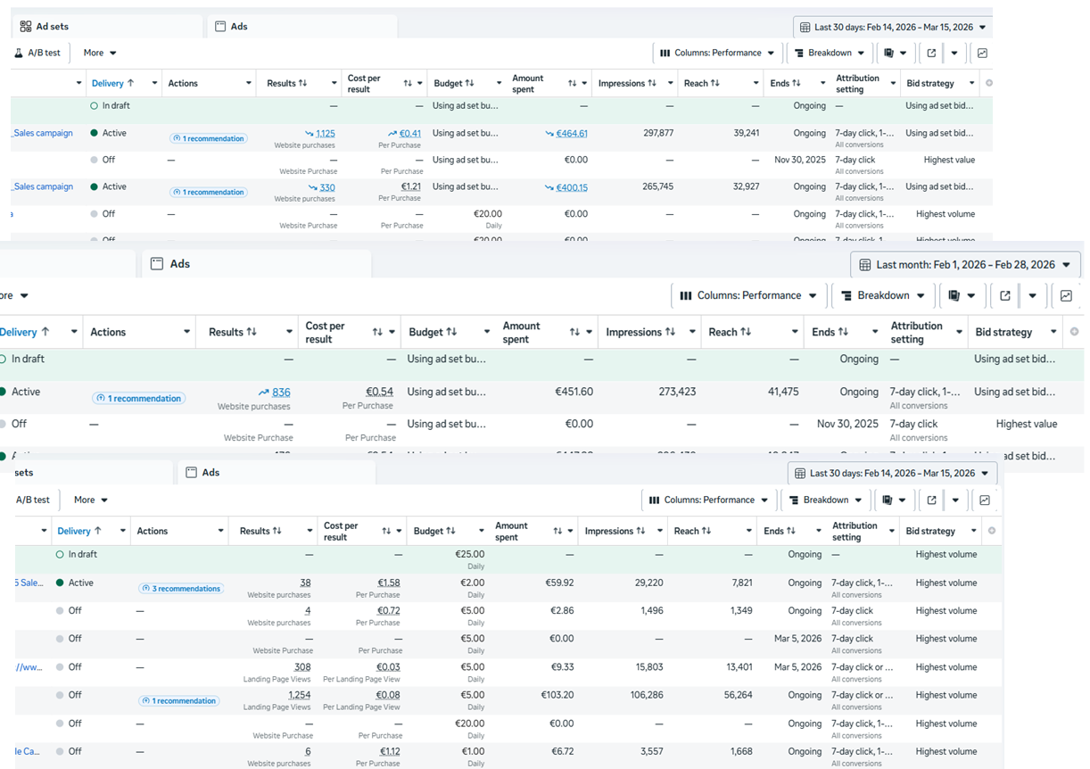Open Breakdown dropdown under the Last month date range

point(882,295)
